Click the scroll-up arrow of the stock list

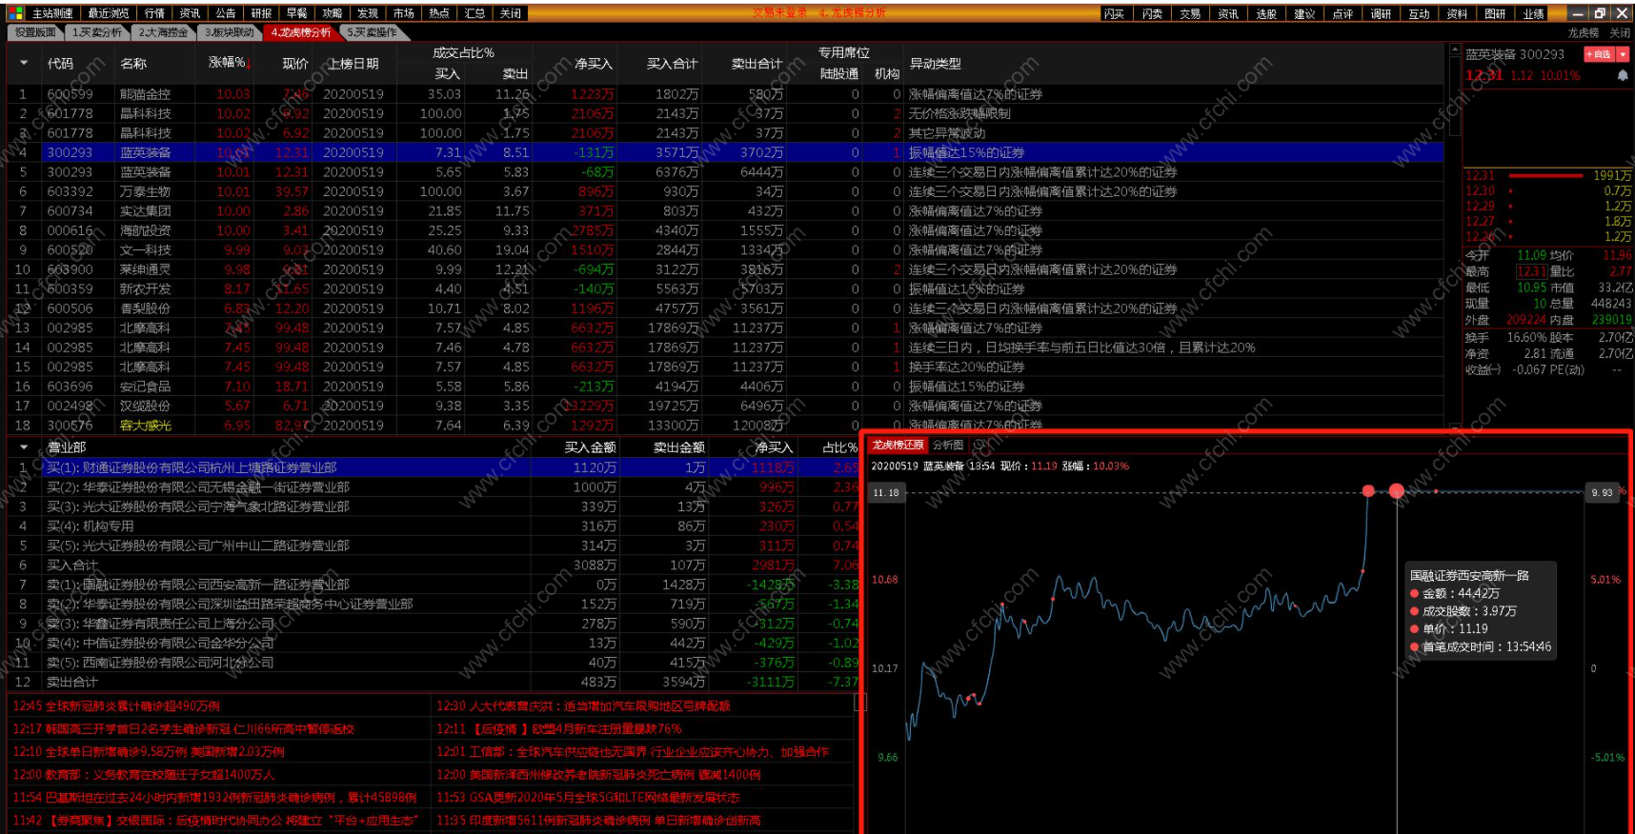(1454, 50)
